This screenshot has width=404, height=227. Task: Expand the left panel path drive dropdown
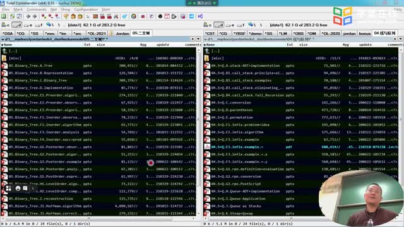coord(3,39)
